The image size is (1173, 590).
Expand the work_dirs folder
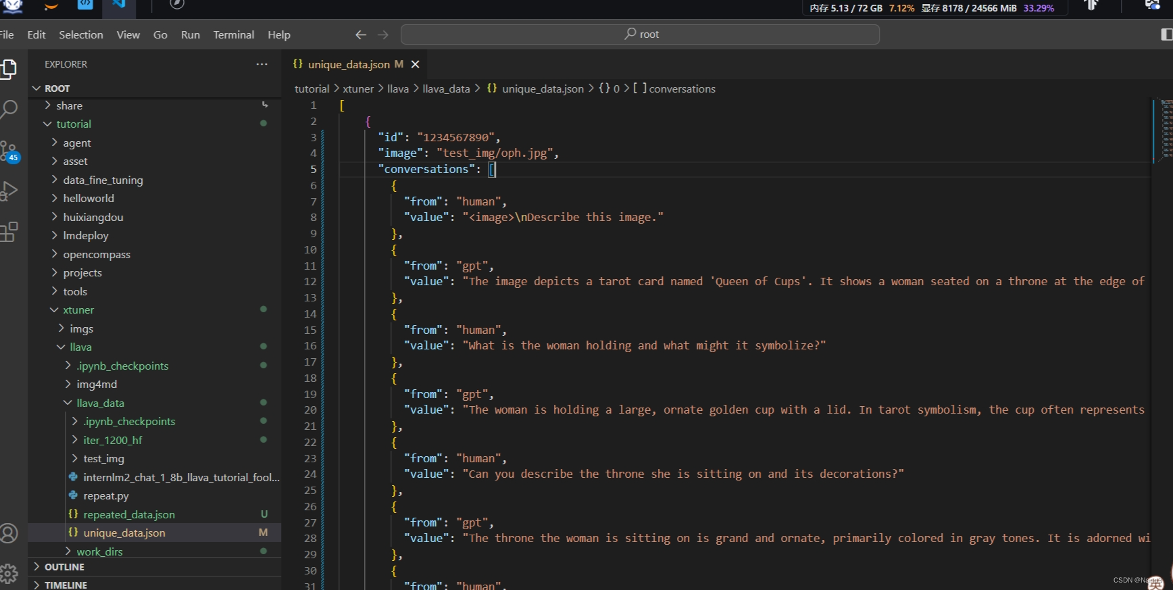pyautogui.click(x=155, y=551)
